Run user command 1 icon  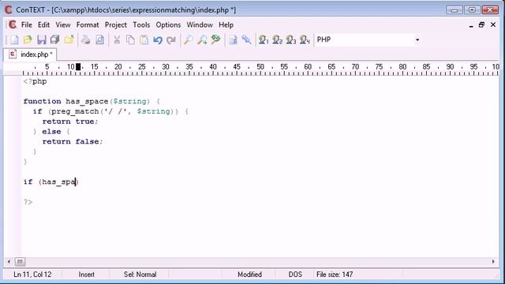tap(264, 39)
